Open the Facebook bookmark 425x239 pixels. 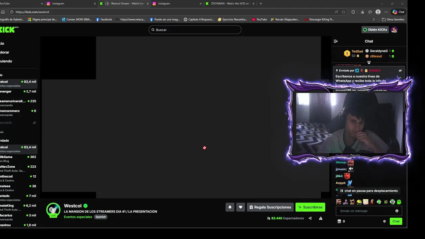click(x=104, y=19)
